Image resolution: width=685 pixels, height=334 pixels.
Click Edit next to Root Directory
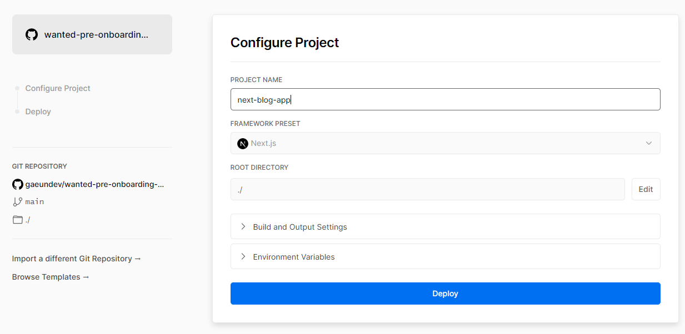tap(646, 189)
